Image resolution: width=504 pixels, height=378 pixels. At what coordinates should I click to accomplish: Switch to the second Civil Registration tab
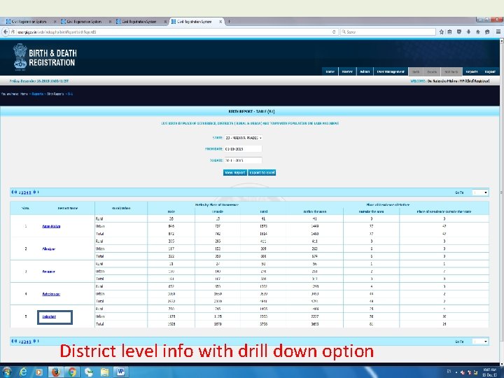[84, 22]
